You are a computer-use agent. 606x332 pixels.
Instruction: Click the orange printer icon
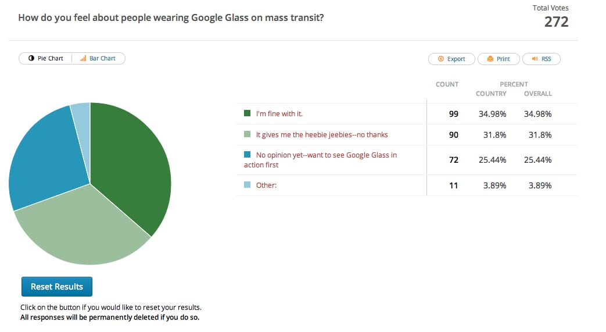(x=490, y=59)
